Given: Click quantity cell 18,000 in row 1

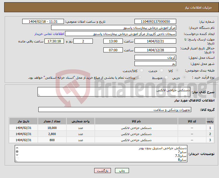Looking at the screenshot, I should [x=52, y=128].
